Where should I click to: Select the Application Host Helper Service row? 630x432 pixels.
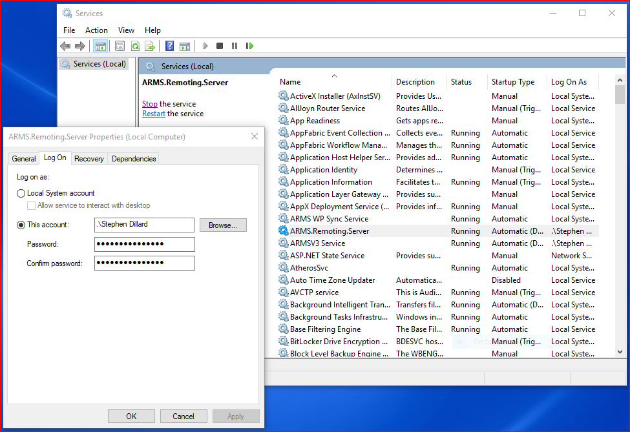[438, 158]
